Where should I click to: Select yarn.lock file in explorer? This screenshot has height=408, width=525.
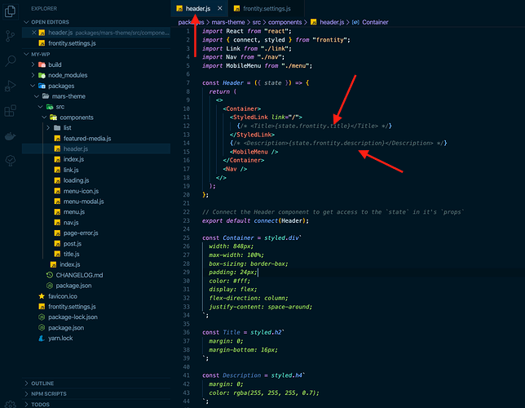[x=61, y=338]
